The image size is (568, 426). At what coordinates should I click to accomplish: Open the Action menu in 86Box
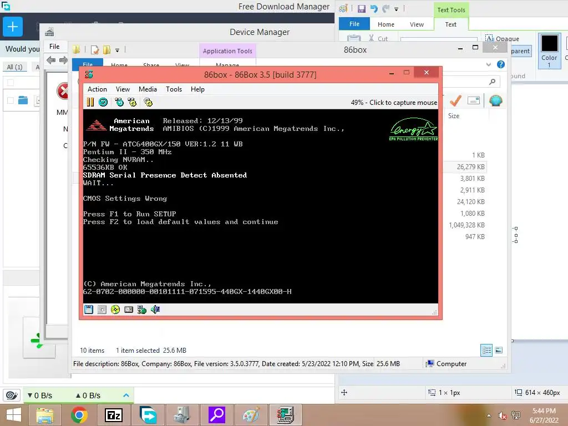click(97, 89)
